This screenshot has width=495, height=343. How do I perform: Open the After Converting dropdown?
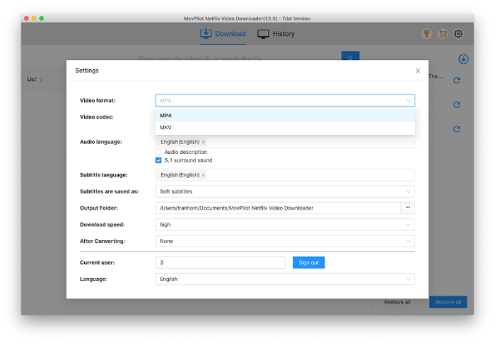tap(285, 242)
